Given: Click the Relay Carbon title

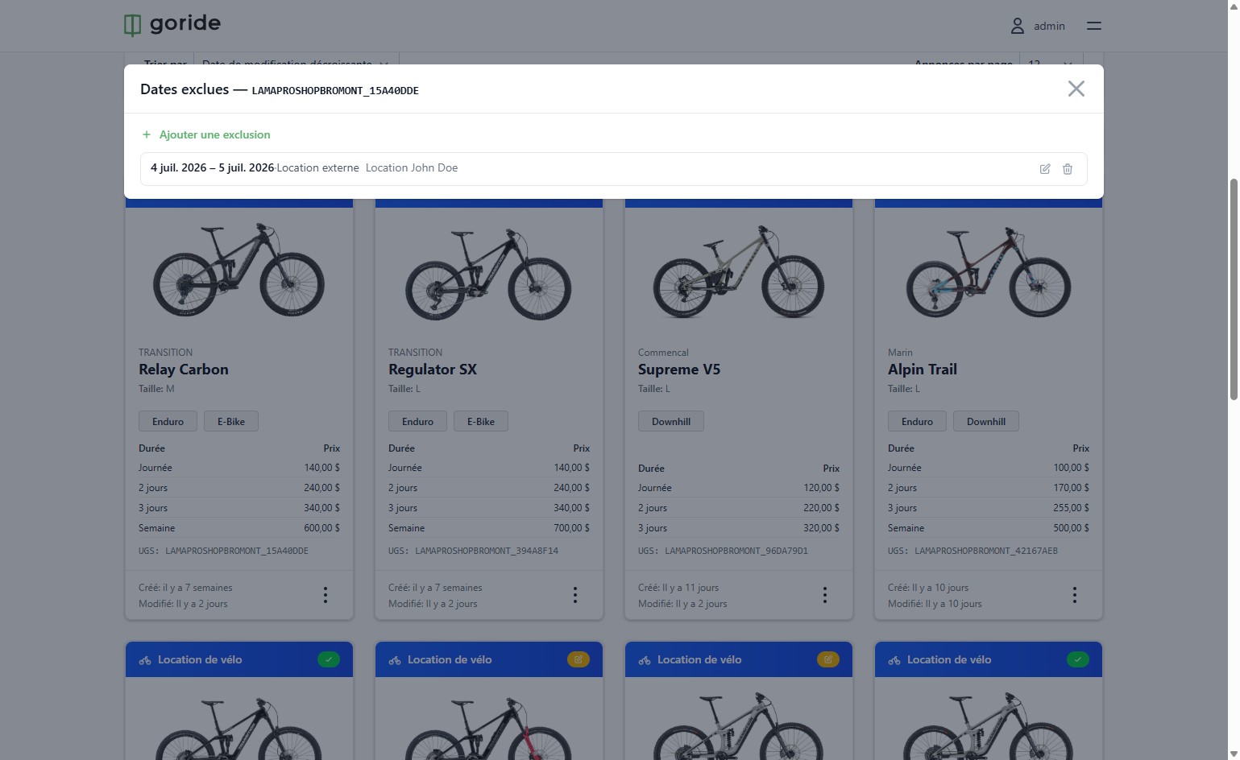Looking at the screenshot, I should coord(184,370).
